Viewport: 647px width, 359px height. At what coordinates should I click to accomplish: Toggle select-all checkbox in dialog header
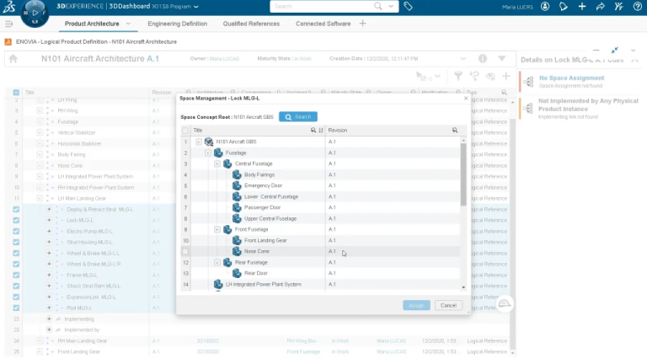[185, 131]
